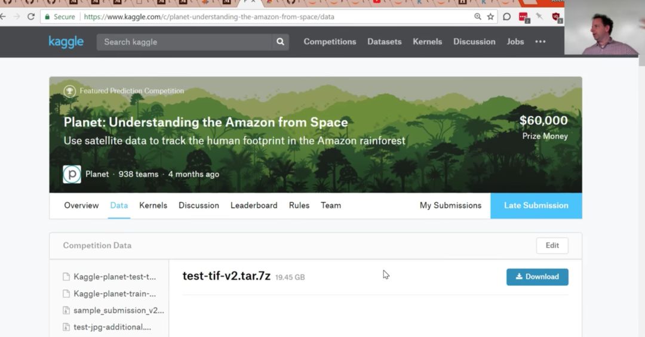
Task: Click the kaggle logo
Action: click(66, 42)
